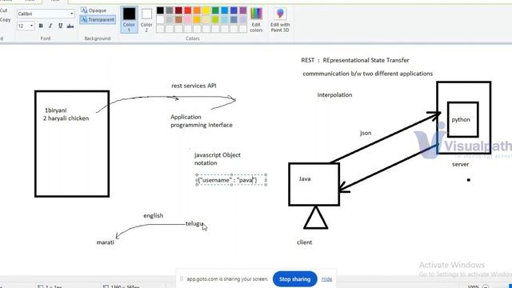Viewport: 512px width, 288px height.
Task: Click the 'server' canvas label
Action: pyautogui.click(x=461, y=164)
